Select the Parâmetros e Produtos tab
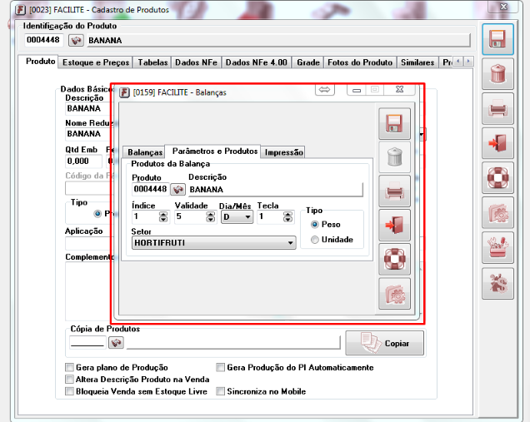The width and height of the screenshot is (530, 422). (x=214, y=151)
